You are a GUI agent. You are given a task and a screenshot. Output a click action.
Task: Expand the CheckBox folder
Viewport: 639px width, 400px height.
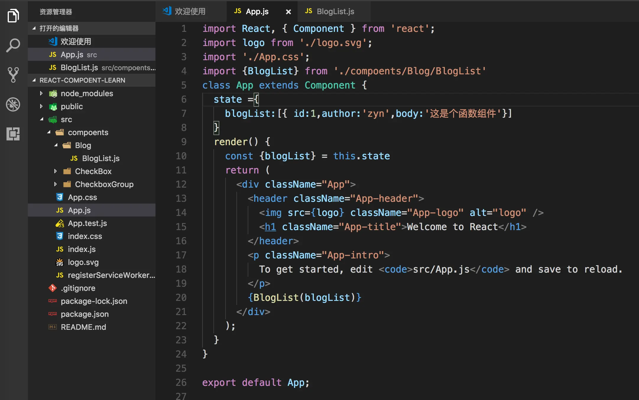pos(56,171)
